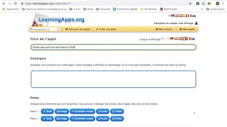This screenshot has width=227, height=127.
Task: Add Audio to first Paire 1 row
Action: pyautogui.click(x=103, y=111)
